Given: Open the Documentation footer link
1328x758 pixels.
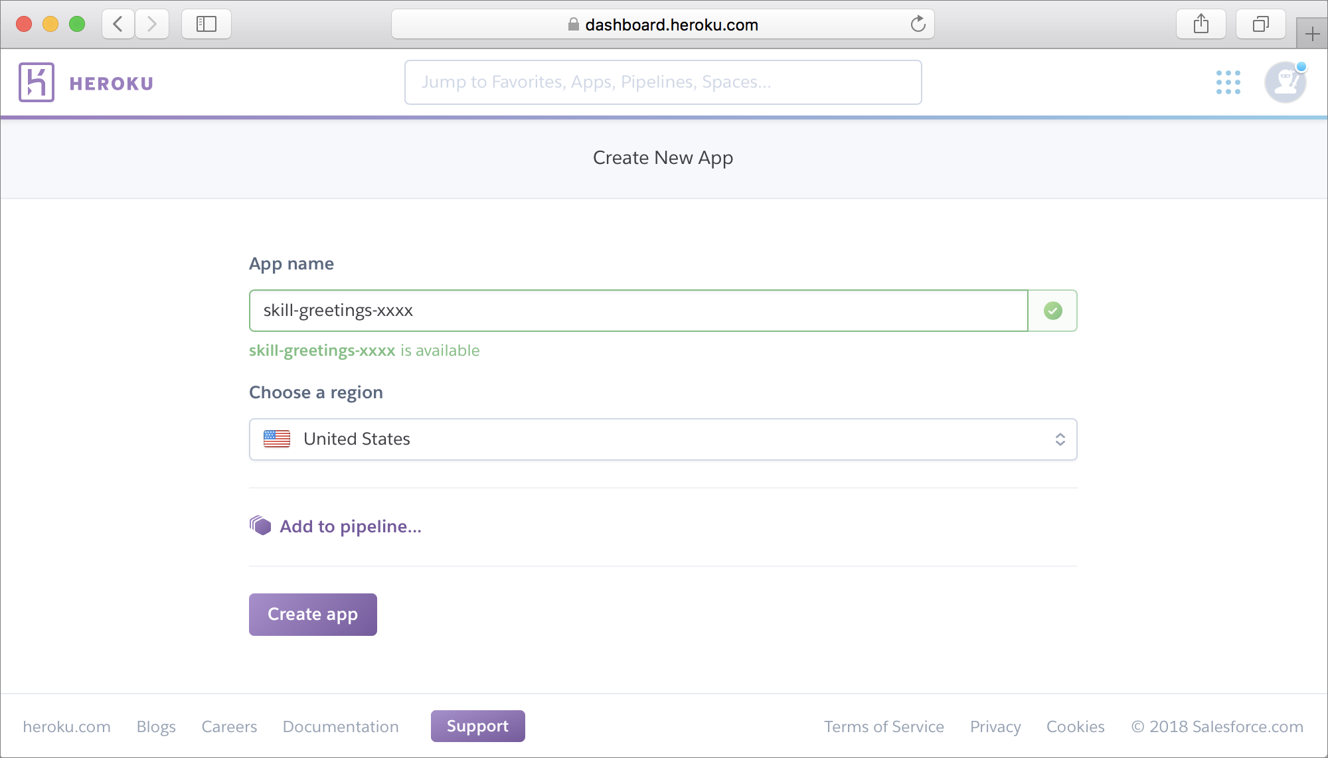Looking at the screenshot, I should pyautogui.click(x=341, y=727).
